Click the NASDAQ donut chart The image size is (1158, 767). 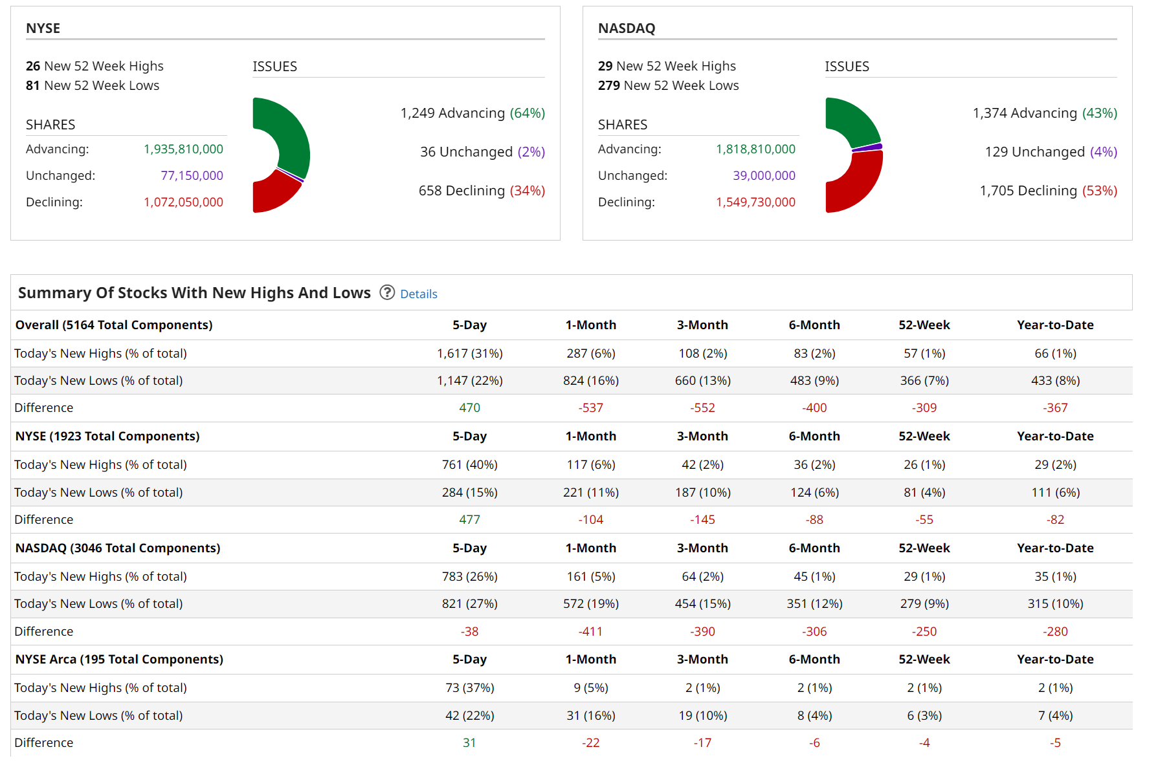854,155
